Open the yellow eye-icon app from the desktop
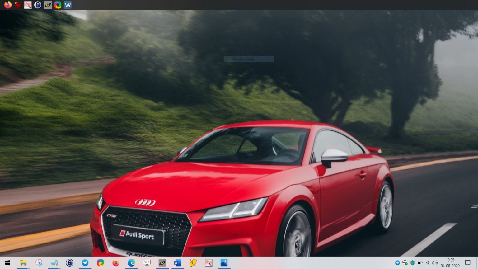 [x=47, y=5]
